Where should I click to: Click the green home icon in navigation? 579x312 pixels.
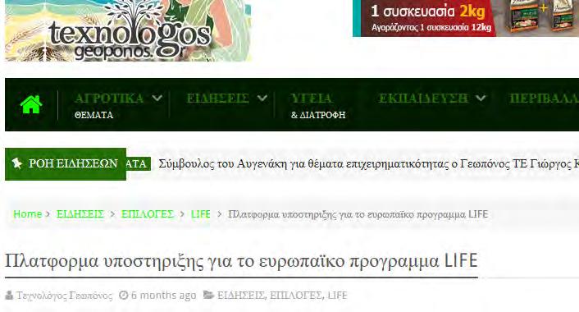(31, 104)
